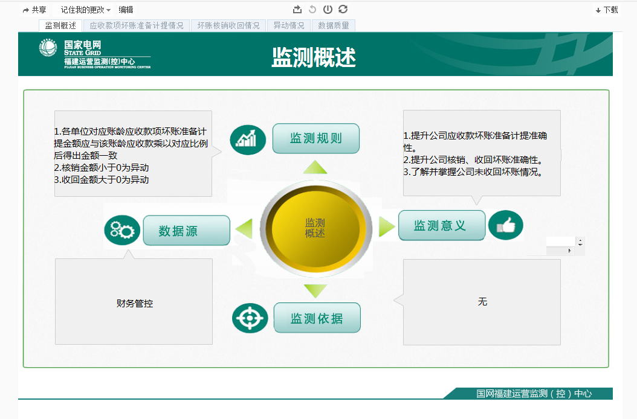Switch to the 坏账核销收回情况 tab
This screenshot has height=419, width=637.
pyautogui.click(x=228, y=25)
